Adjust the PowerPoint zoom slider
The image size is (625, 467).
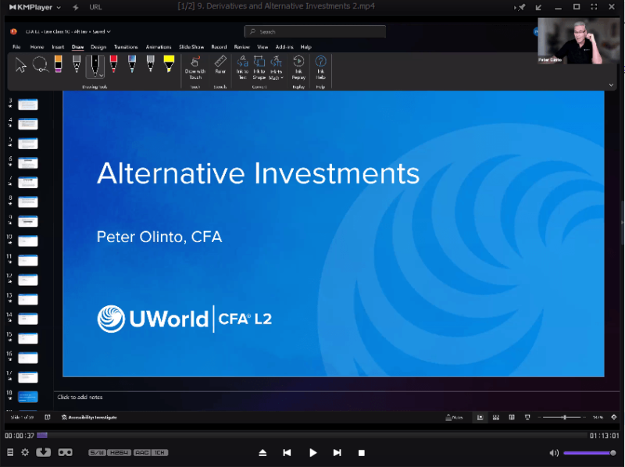point(562,417)
